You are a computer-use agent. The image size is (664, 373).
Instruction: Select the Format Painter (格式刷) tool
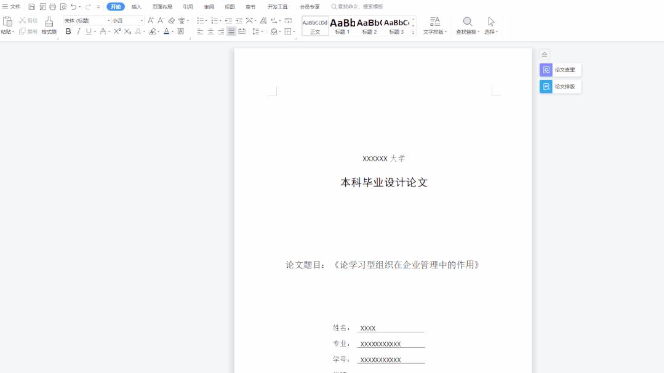point(48,26)
